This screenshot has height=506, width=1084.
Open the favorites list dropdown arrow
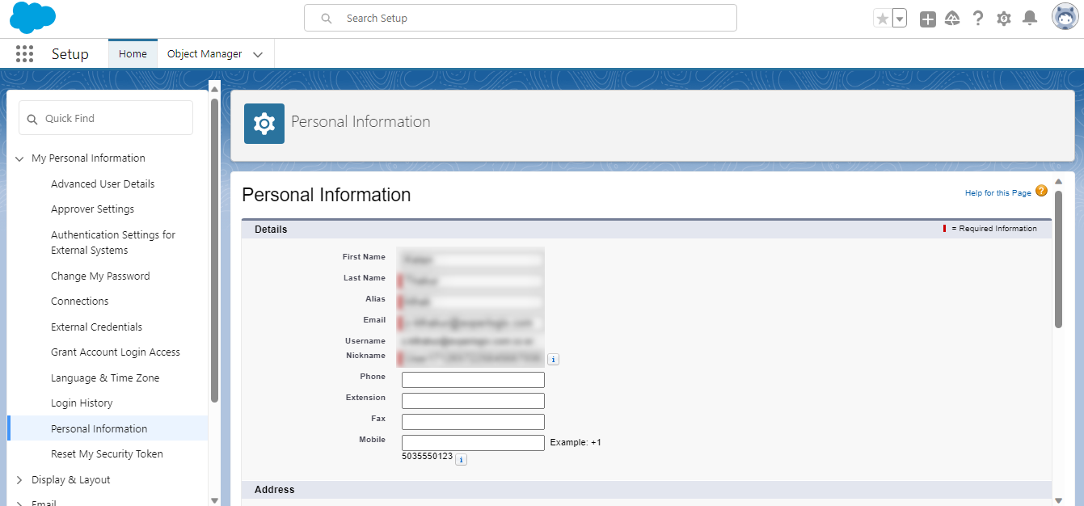click(900, 19)
